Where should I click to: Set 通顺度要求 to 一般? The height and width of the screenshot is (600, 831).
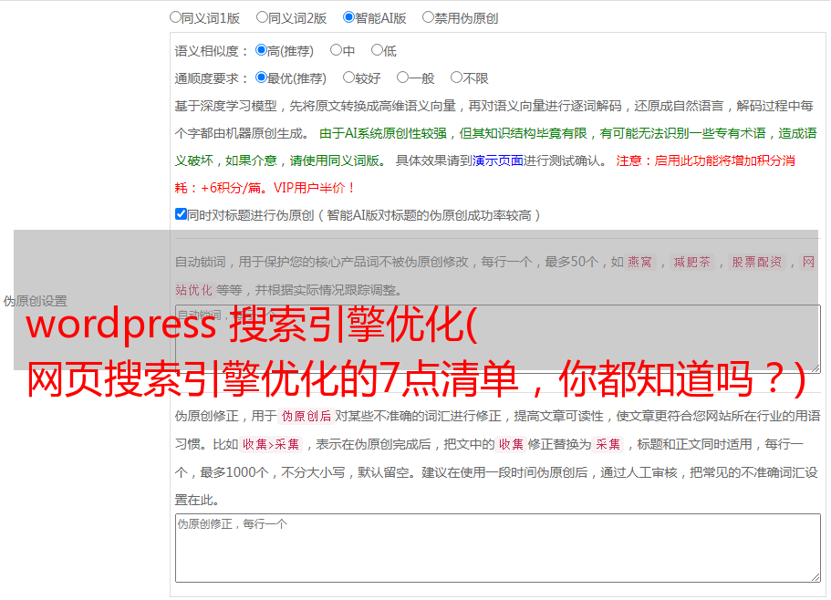pyautogui.click(x=402, y=78)
